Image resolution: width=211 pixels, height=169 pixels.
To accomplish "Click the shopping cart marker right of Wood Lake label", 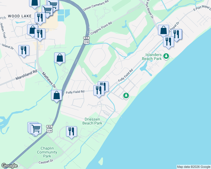I will click(x=47, y=12).
